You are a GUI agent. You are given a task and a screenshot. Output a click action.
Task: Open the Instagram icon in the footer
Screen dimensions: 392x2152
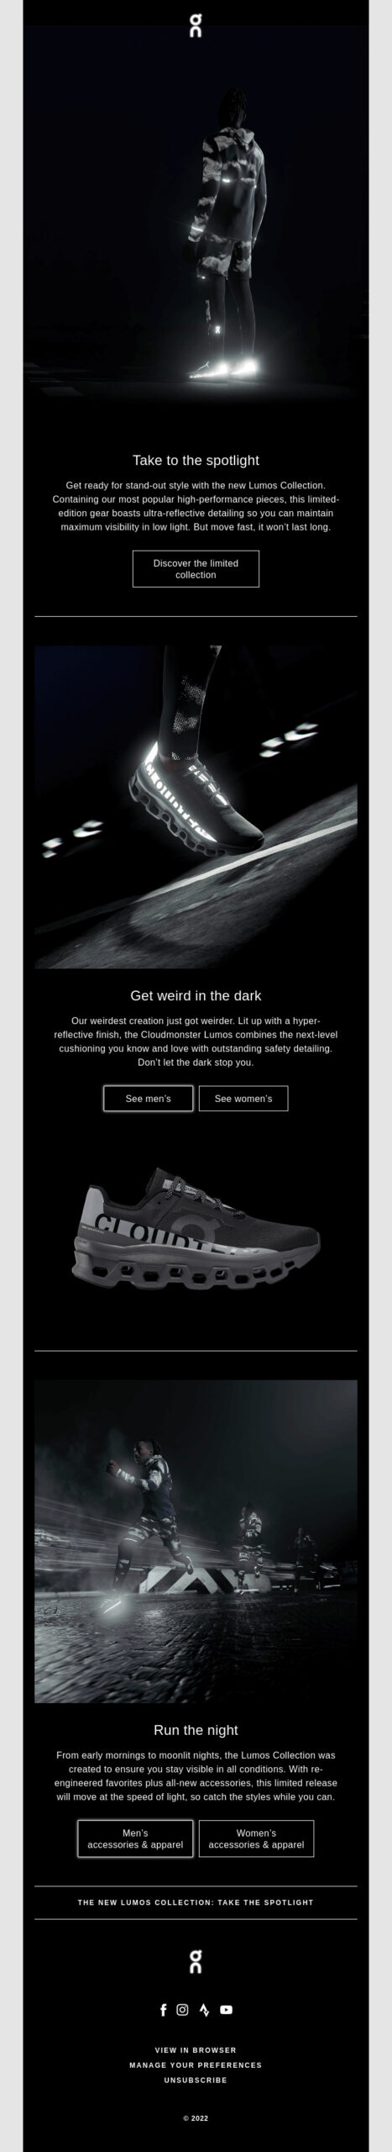coord(182,2009)
